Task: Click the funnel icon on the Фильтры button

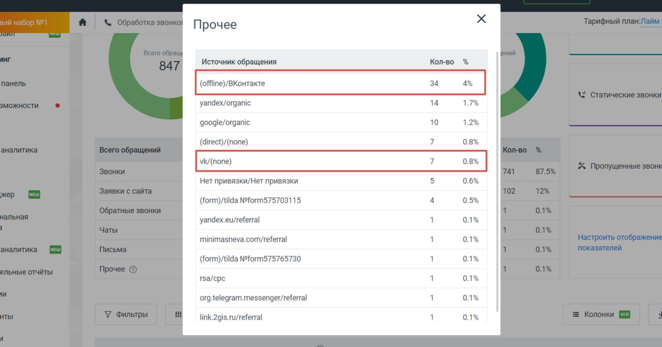Action: click(x=108, y=314)
